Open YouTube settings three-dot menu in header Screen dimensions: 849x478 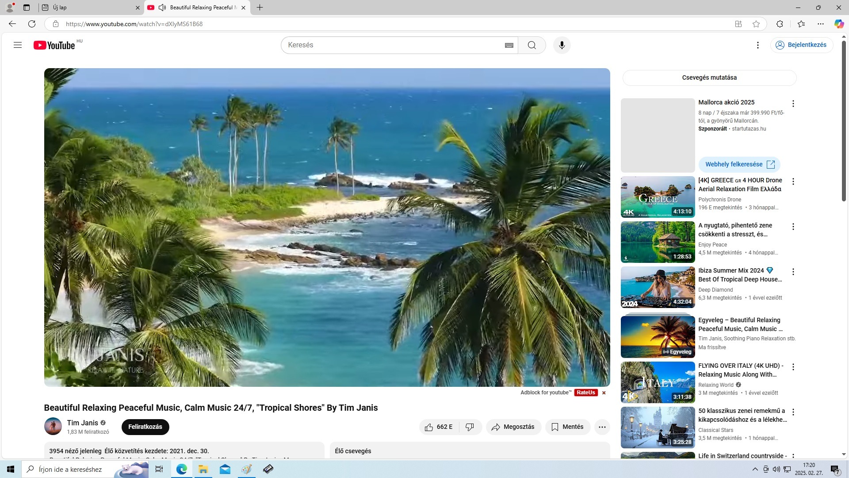point(757,45)
